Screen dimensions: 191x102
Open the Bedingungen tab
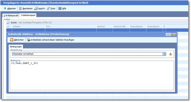click(x=16, y=47)
